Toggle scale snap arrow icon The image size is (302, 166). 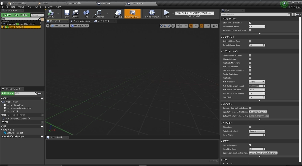(202, 26)
